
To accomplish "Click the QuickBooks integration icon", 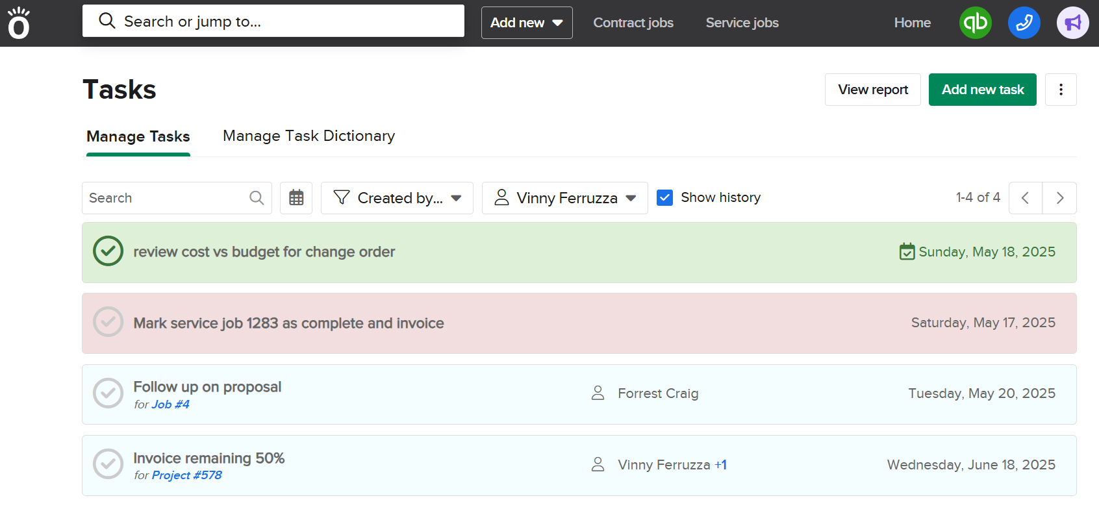I will coord(975,23).
